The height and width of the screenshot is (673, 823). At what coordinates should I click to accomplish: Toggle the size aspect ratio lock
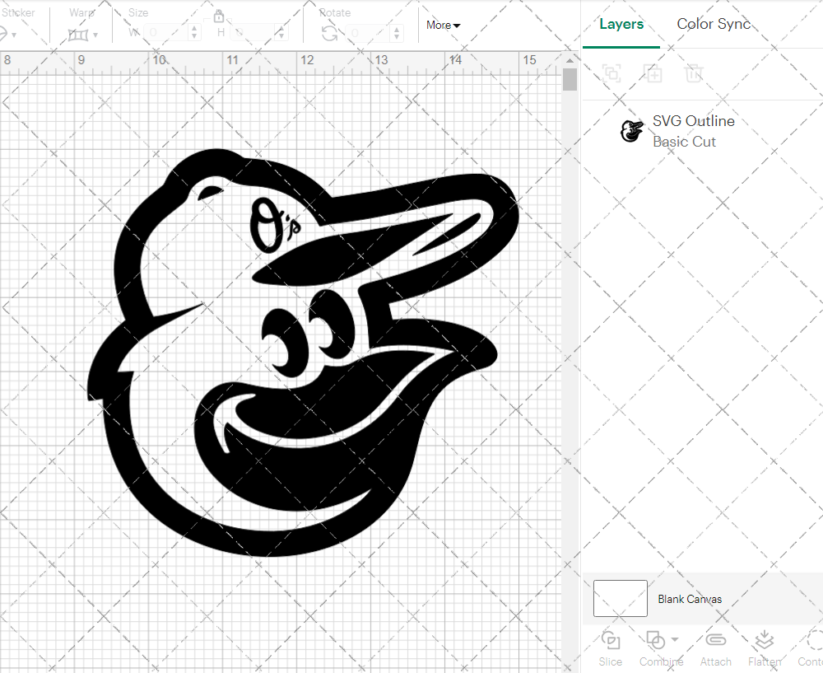[219, 16]
